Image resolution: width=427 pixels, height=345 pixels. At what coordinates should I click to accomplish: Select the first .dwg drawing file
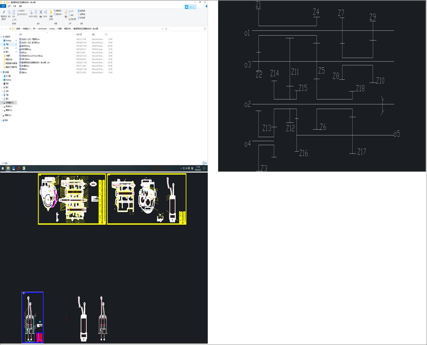point(25,46)
